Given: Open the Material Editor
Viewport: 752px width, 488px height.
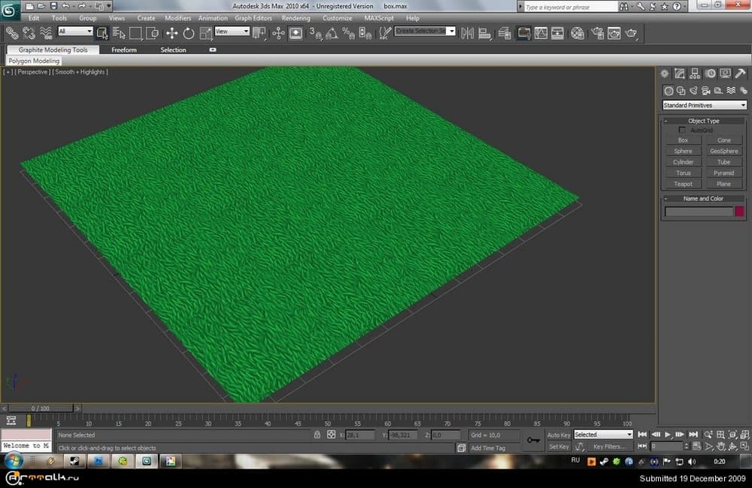Looking at the screenshot, I should pos(577,33).
